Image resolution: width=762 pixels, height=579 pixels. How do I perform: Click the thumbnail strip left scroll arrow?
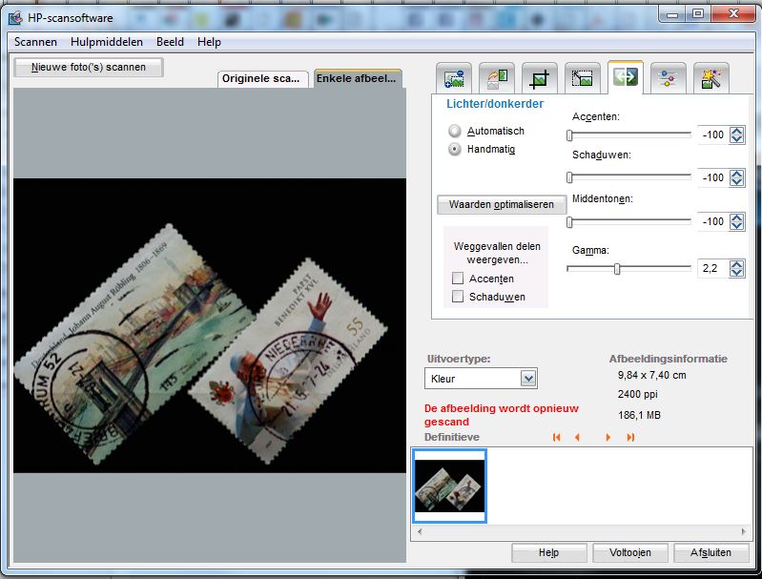(420, 532)
